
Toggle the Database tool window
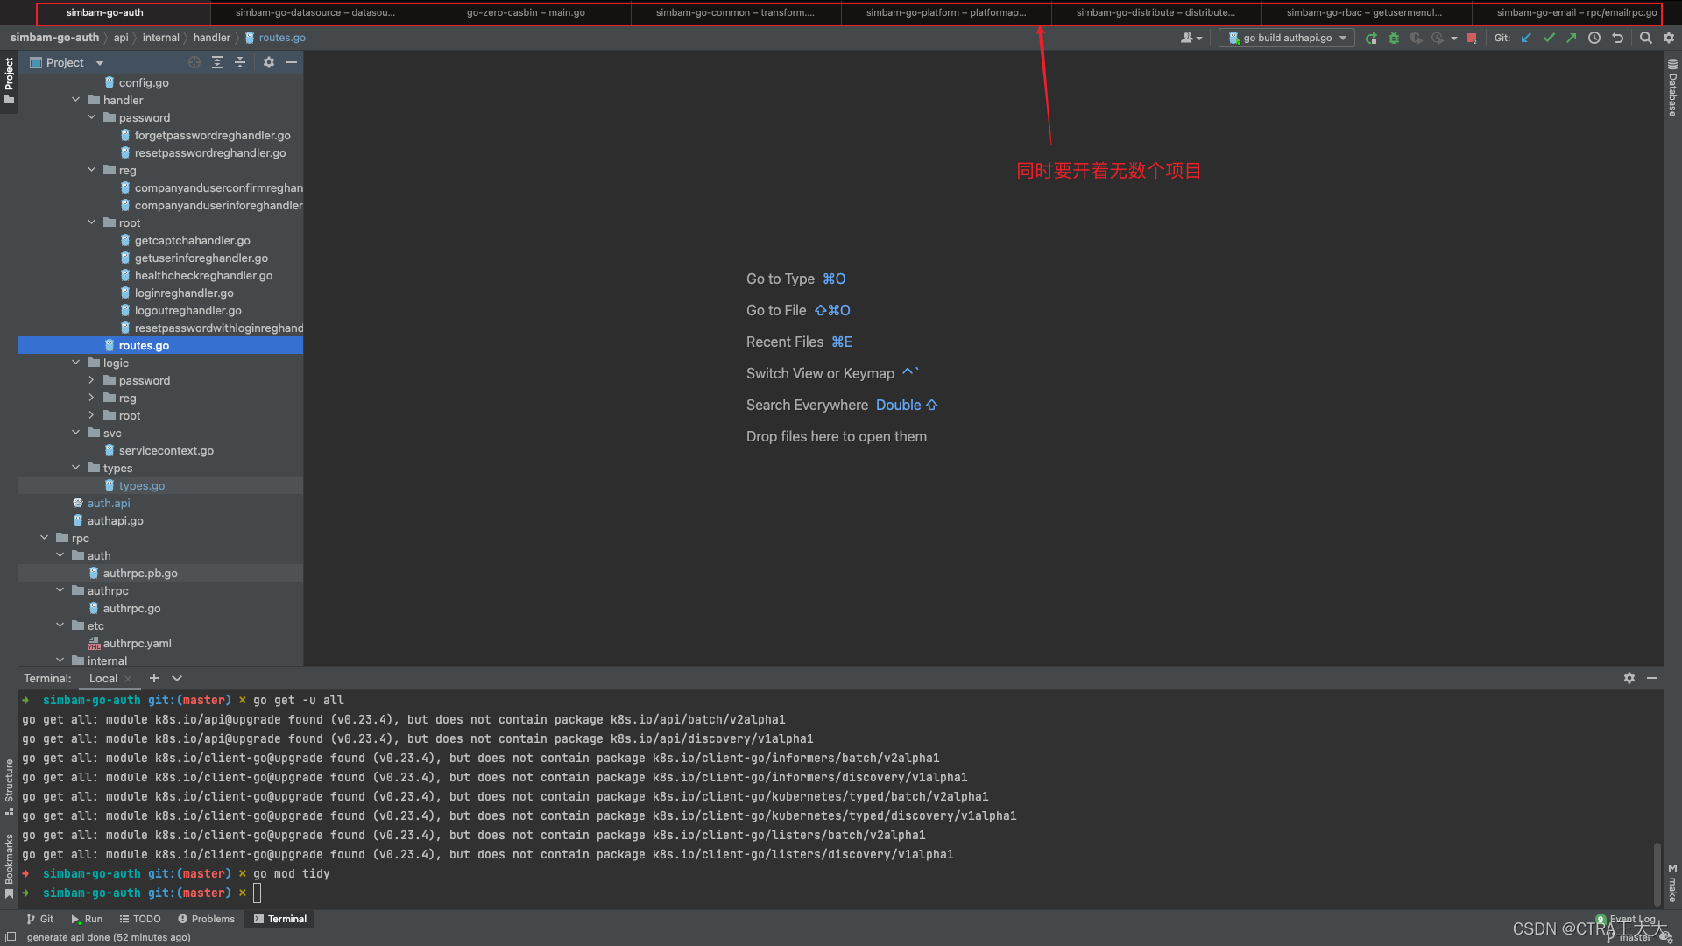1672,88
